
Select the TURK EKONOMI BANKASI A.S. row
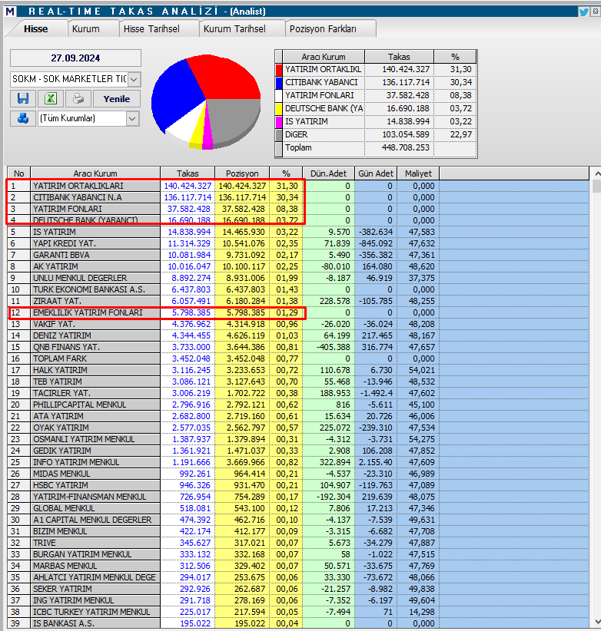[x=298, y=289]
